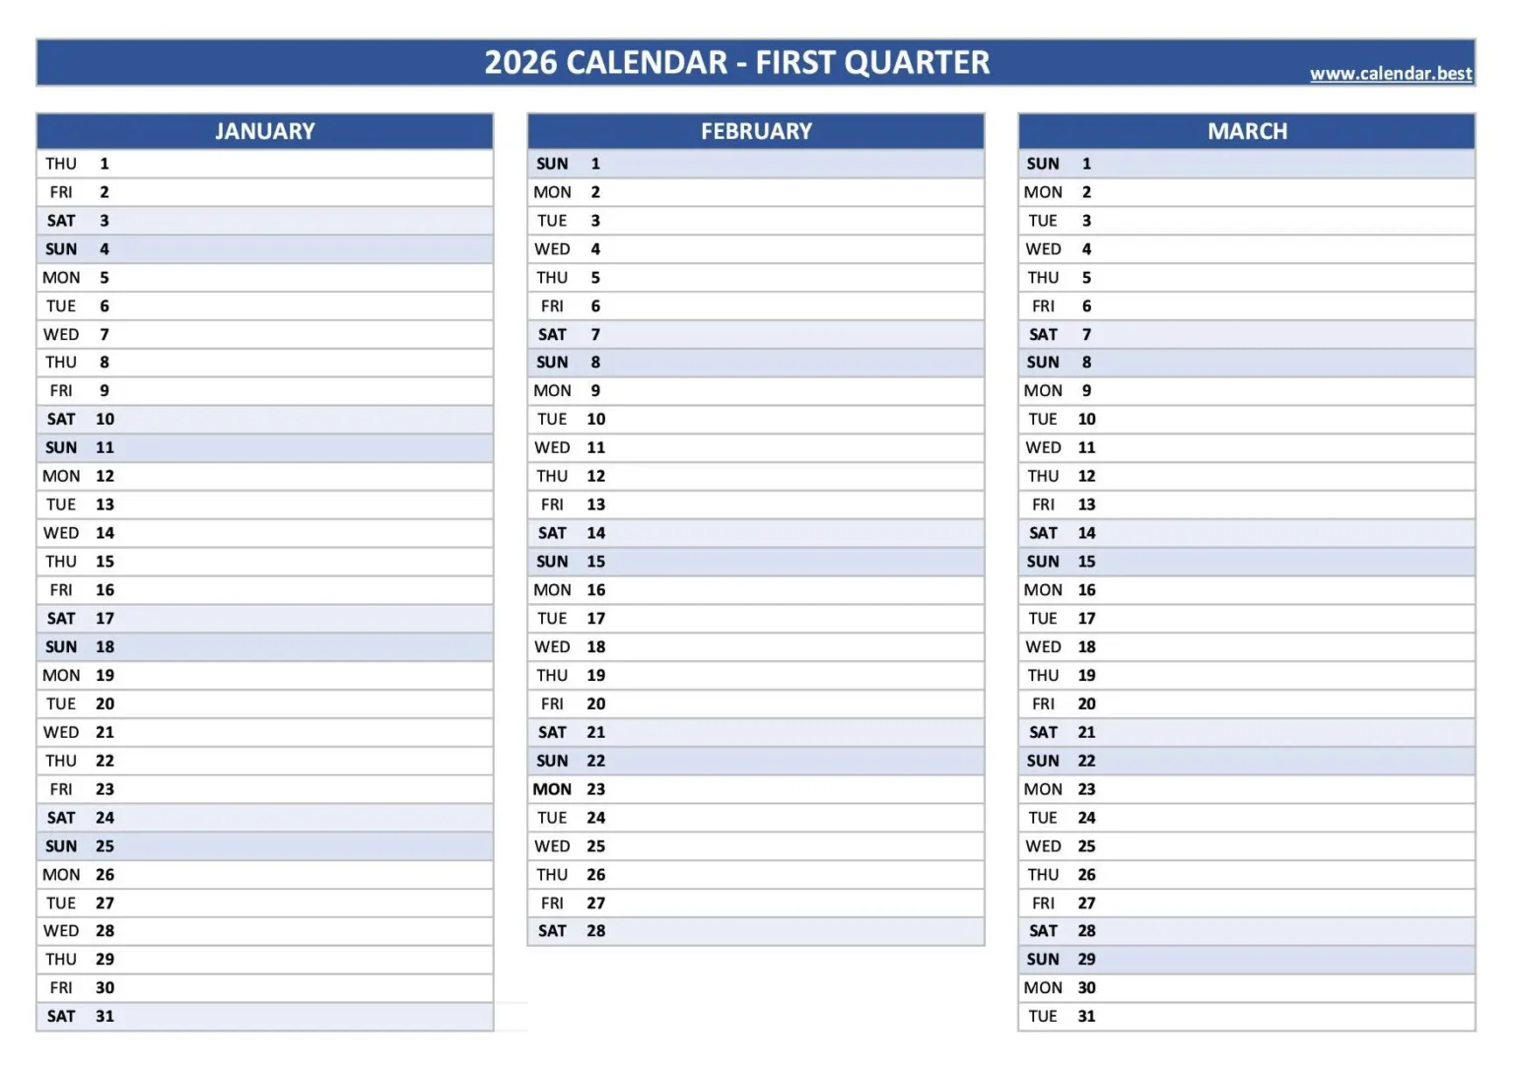Click the Thursday January 1 row
The image size is (1514, 1070).
(264, 164)
